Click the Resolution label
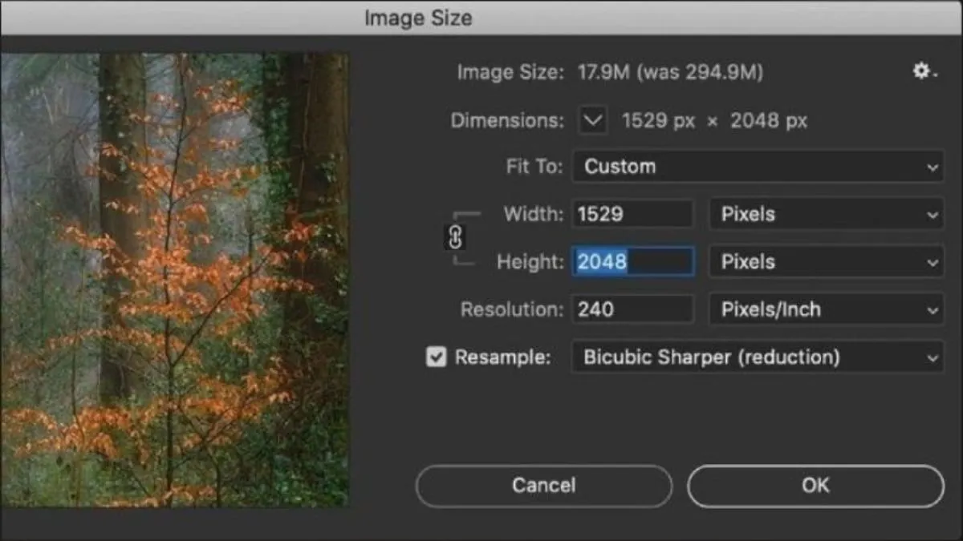 tap(512, 310)
